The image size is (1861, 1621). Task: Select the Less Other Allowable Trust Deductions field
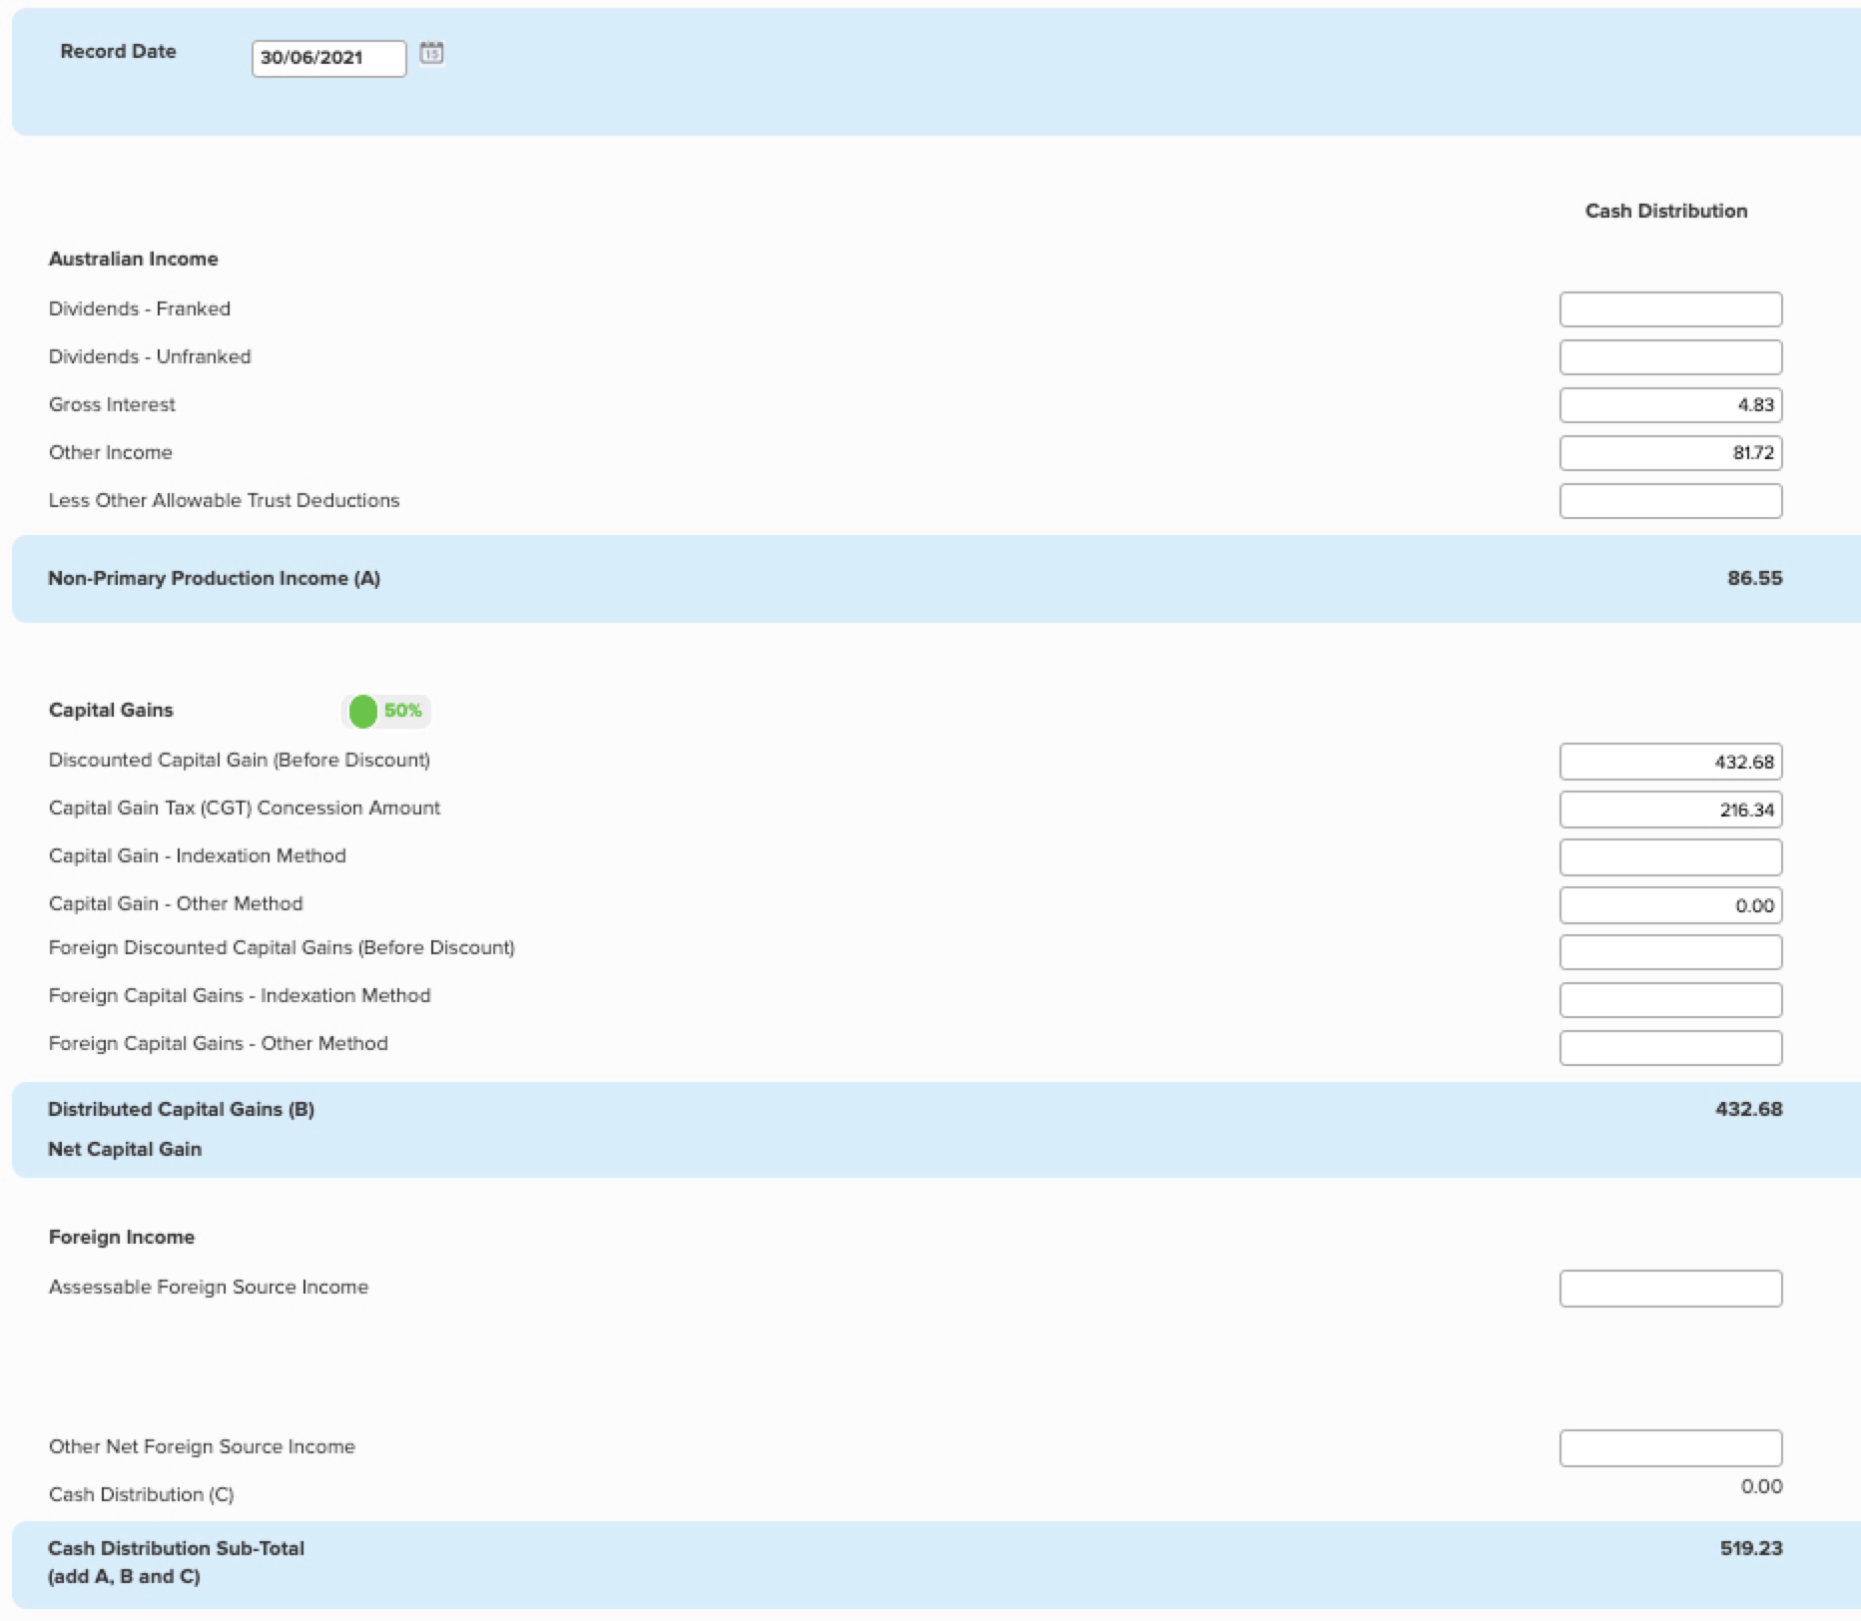pyautogui.click(x=1670, y=501)
